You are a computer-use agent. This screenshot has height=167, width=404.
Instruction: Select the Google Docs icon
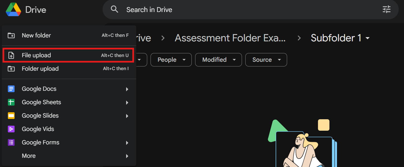tap(11, 89)
